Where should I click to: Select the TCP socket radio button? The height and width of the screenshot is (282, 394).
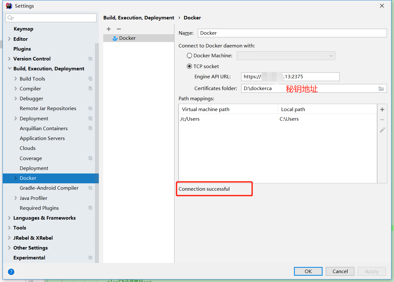click(189, 66)
